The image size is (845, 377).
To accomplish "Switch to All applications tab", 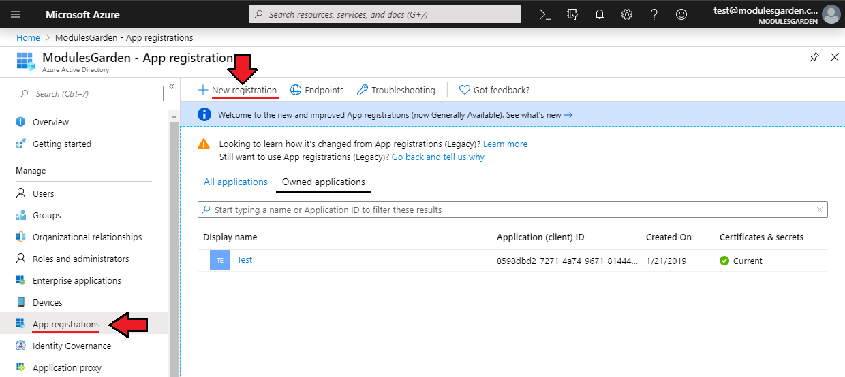I will (x=236, y=182).
